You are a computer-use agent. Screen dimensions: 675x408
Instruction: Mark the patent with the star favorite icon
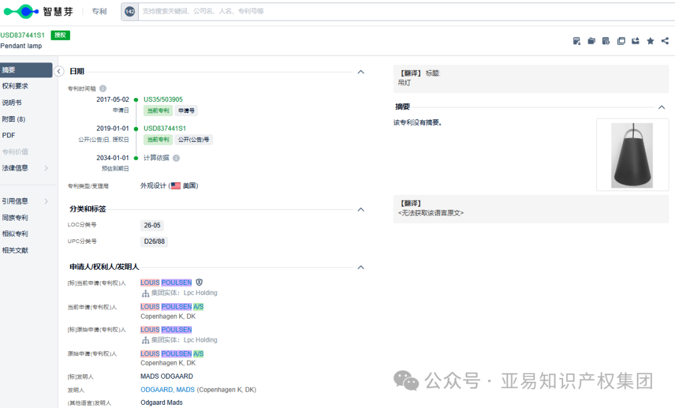tap(650, 41)
